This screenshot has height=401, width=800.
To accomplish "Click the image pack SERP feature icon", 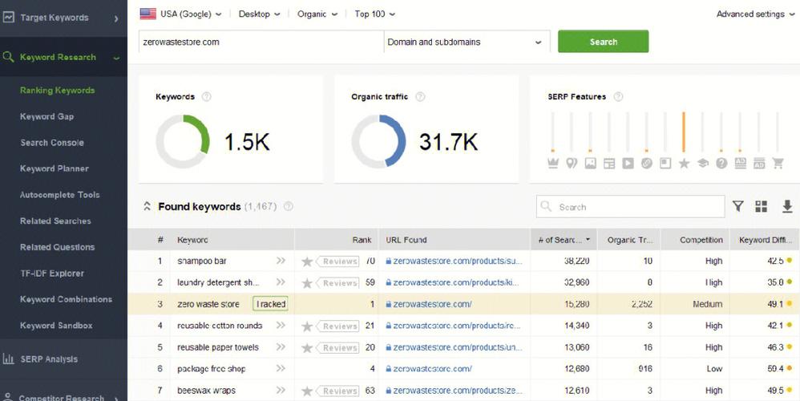I will coord(590,164).
